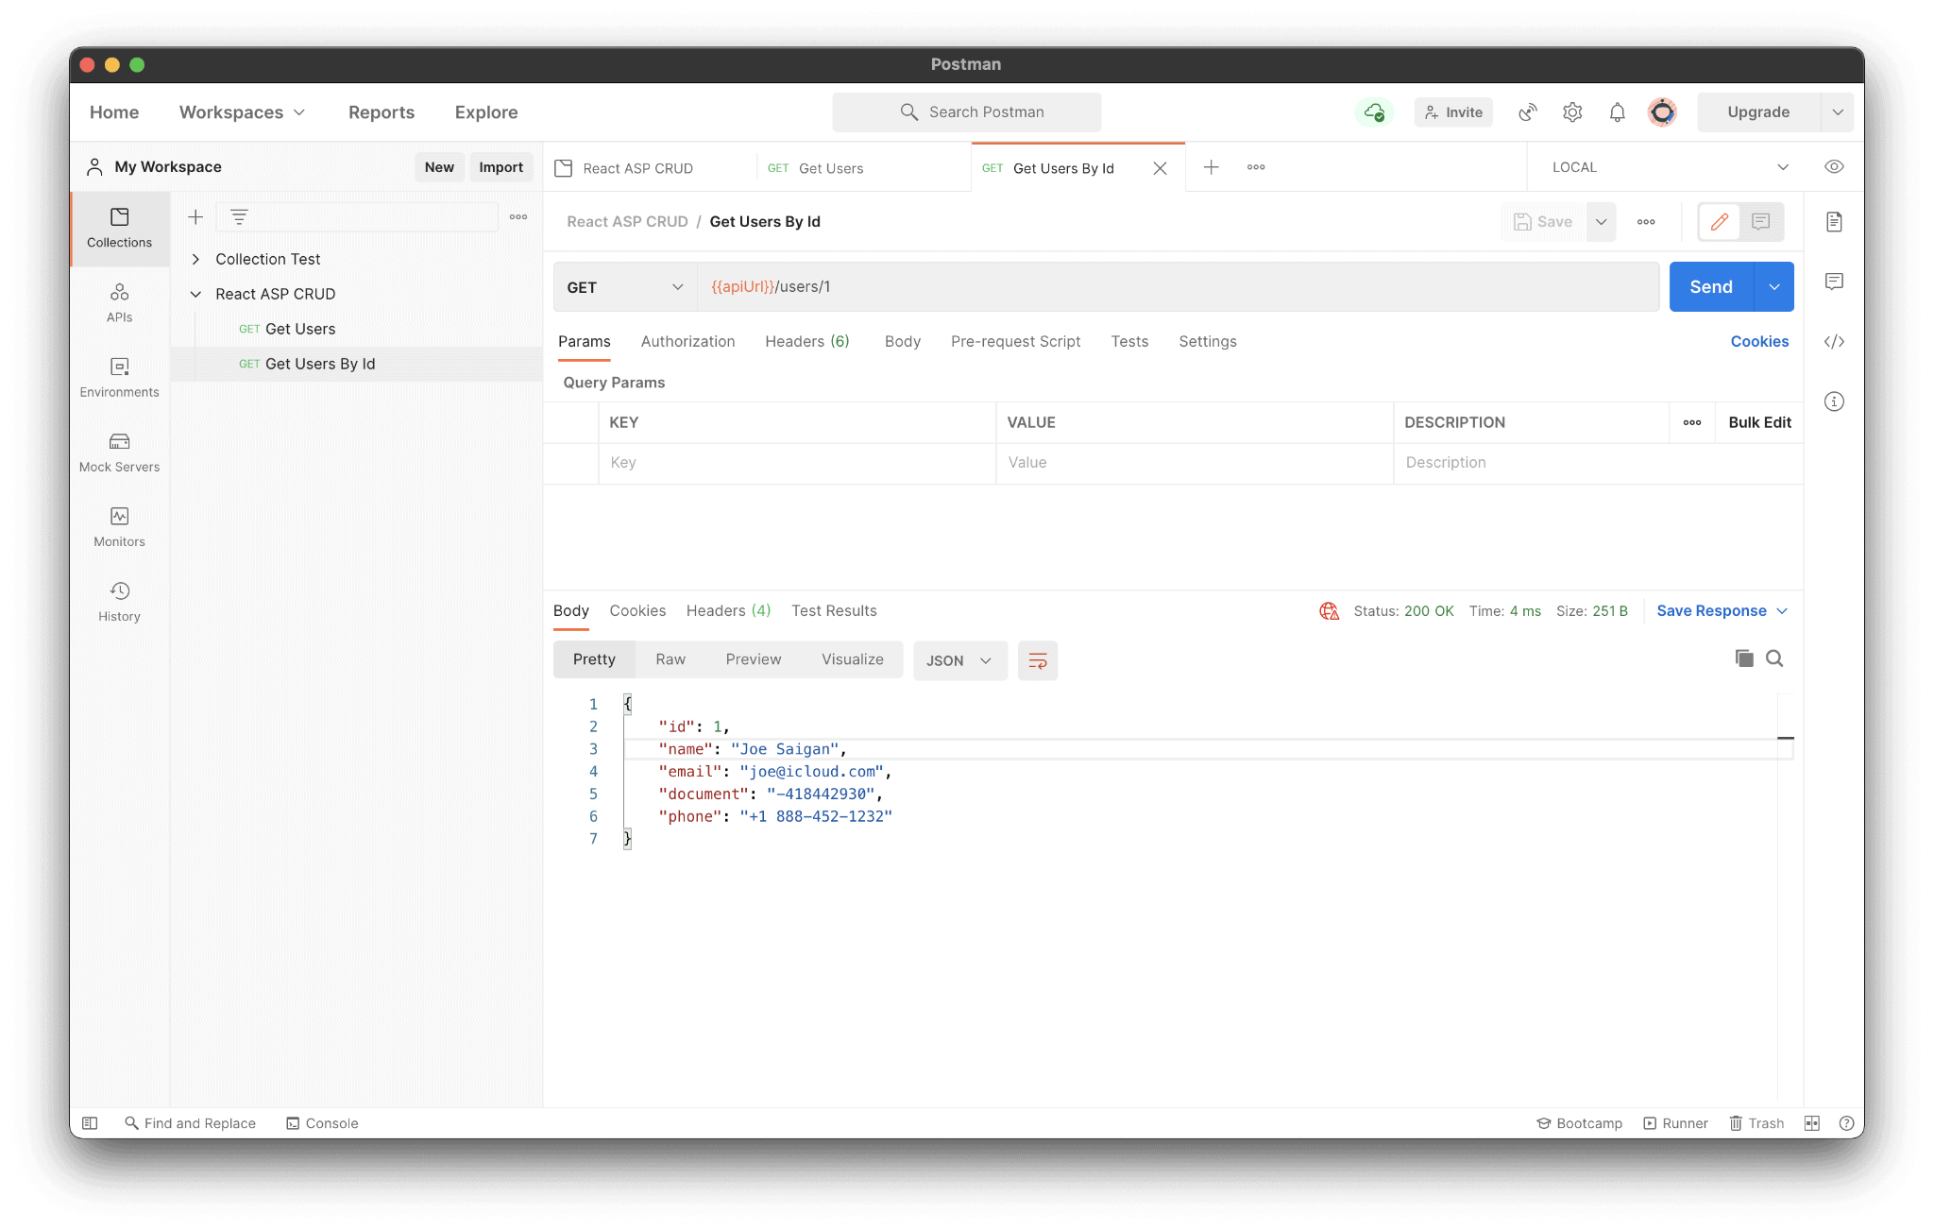Search the response with magnifier icon
Screen dimensions: 1934x1230
(x=1774, y=658)
